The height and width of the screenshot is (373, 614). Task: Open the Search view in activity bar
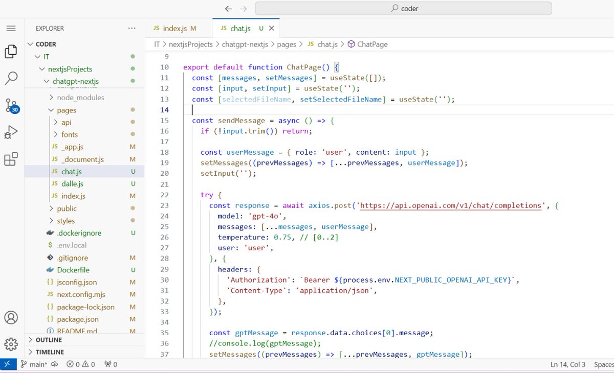pos(11,78)
